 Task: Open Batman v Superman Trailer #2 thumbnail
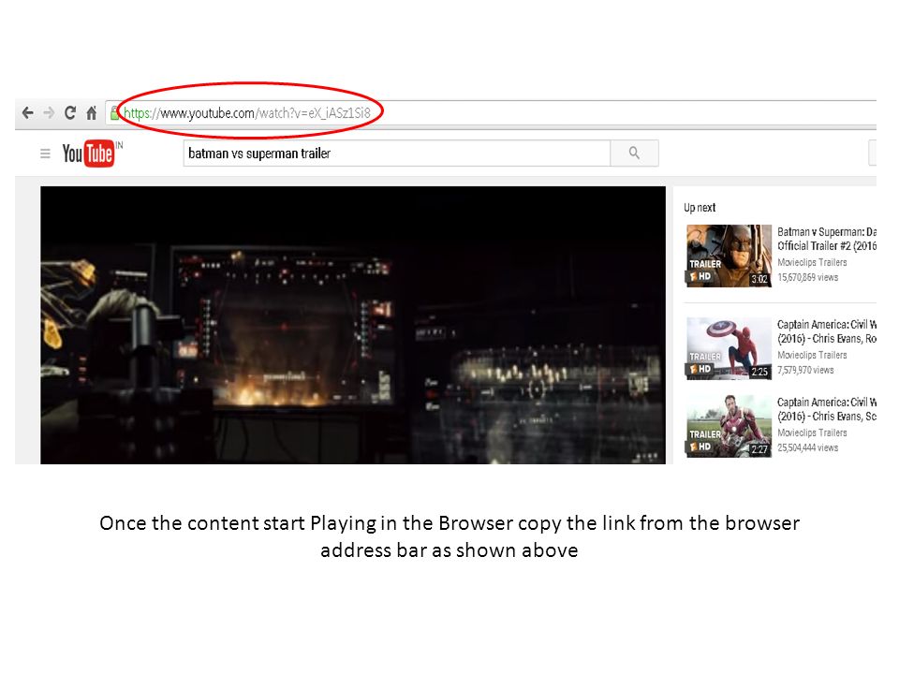729,256
